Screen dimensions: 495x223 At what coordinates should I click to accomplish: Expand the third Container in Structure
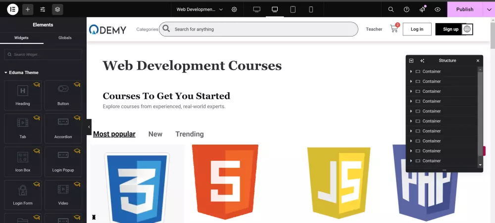[x=411, y=91]
